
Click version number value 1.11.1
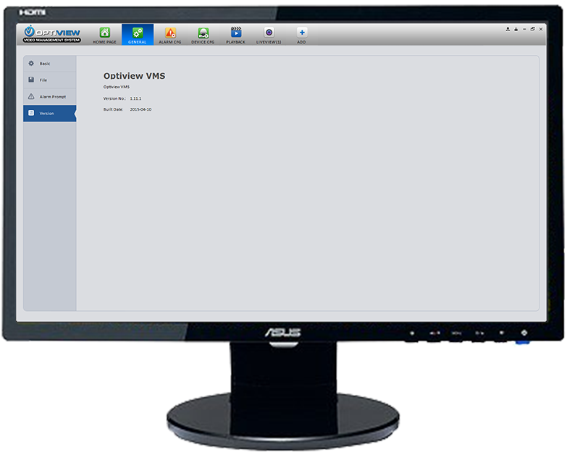(135, 98)
